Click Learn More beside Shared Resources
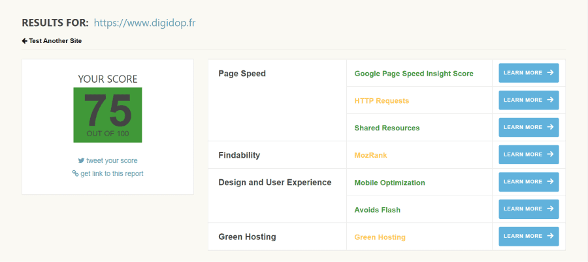This screenshot has width=588, height=262. [529, 127]
